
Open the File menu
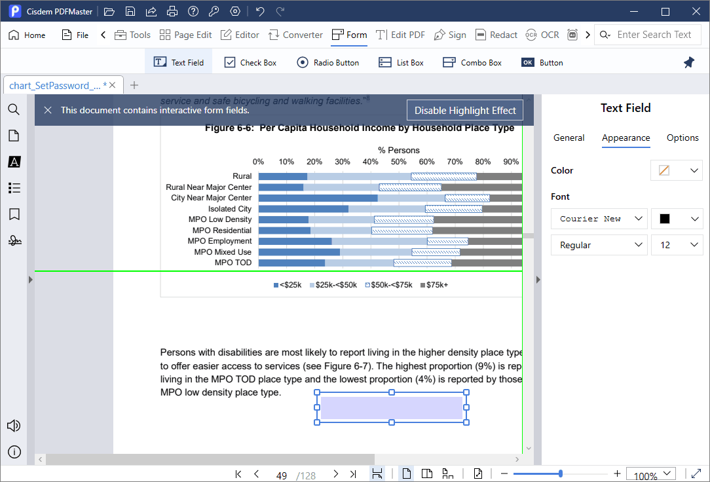(x=75, y=35)
